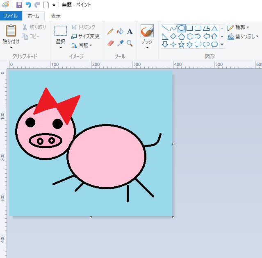Create a new blank document from quick access
The width and height of the screenshot is (262, 258).
pos(46,5)
